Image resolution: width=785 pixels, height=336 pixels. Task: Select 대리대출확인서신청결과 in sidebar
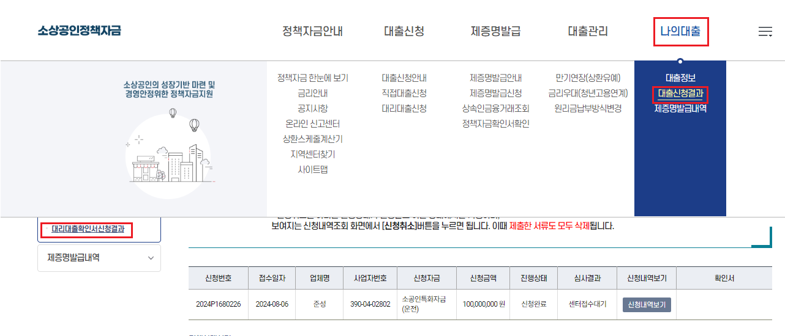88,230
